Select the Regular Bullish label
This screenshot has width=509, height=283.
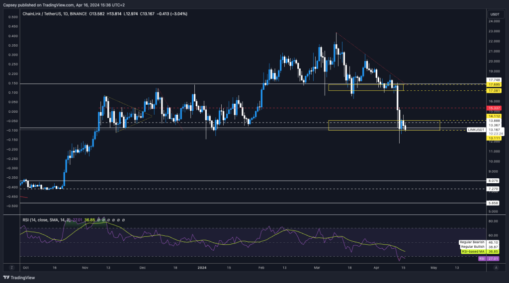470,247
